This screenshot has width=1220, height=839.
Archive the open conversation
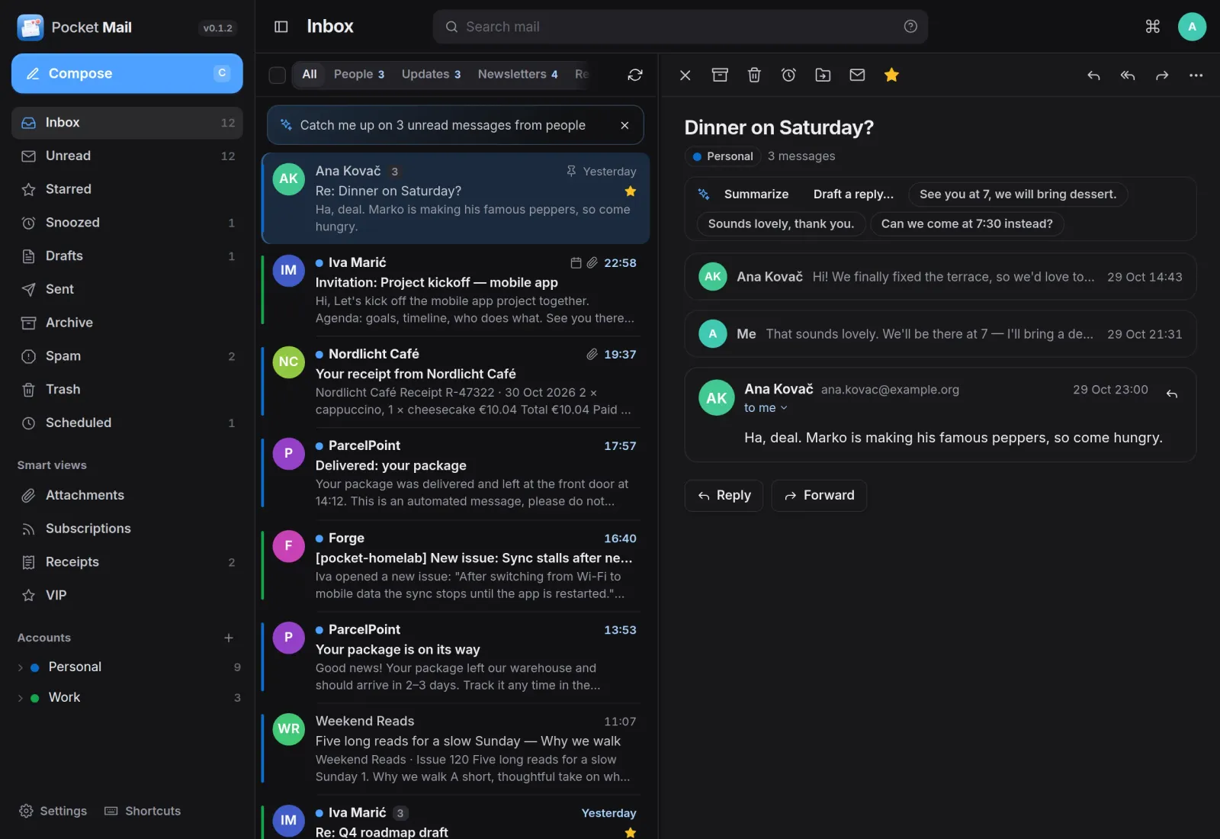(720, 75)
